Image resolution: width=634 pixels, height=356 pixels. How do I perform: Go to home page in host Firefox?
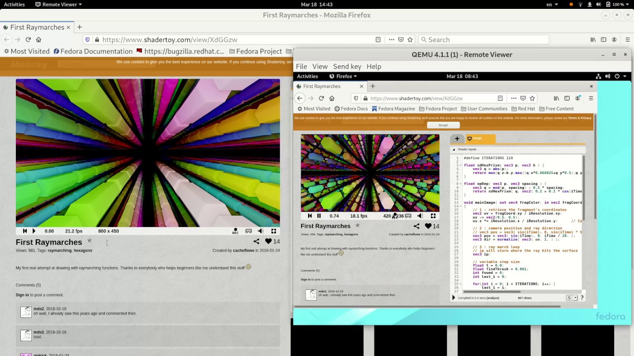click(39, 40)
